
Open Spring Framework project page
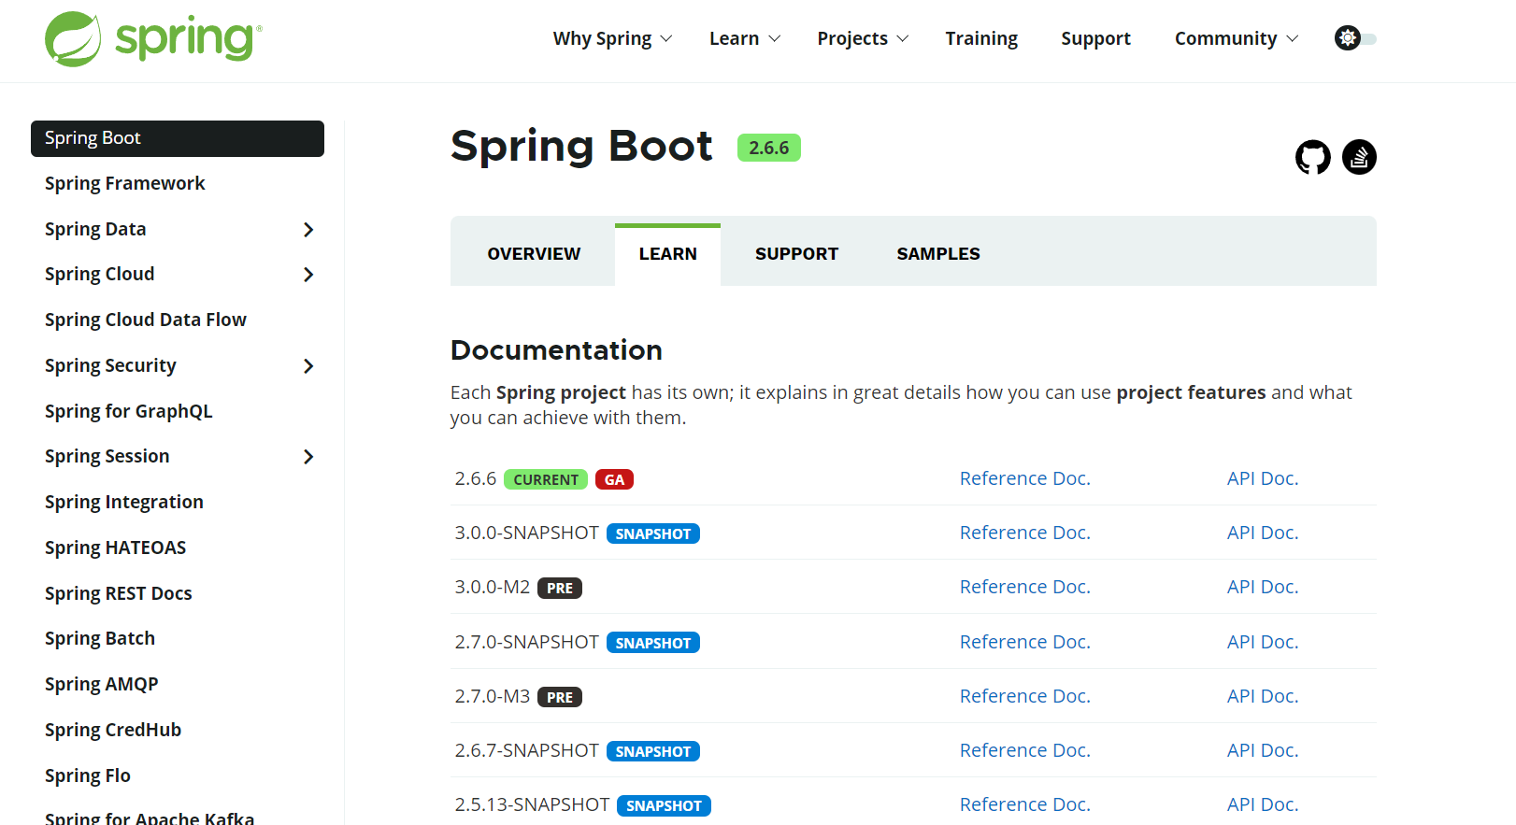[x=125, y=184]
